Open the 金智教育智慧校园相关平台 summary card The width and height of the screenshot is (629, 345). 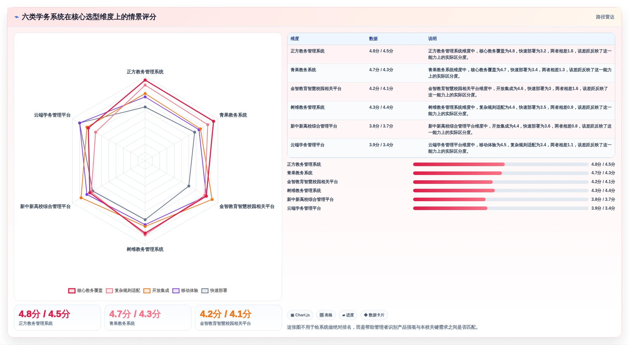pos(239,318)
